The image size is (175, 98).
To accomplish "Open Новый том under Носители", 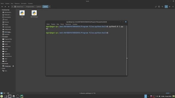I will (7, 66).
